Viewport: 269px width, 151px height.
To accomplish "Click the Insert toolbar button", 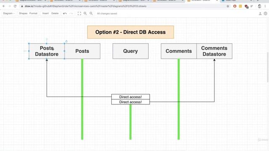I will [45, 13].
